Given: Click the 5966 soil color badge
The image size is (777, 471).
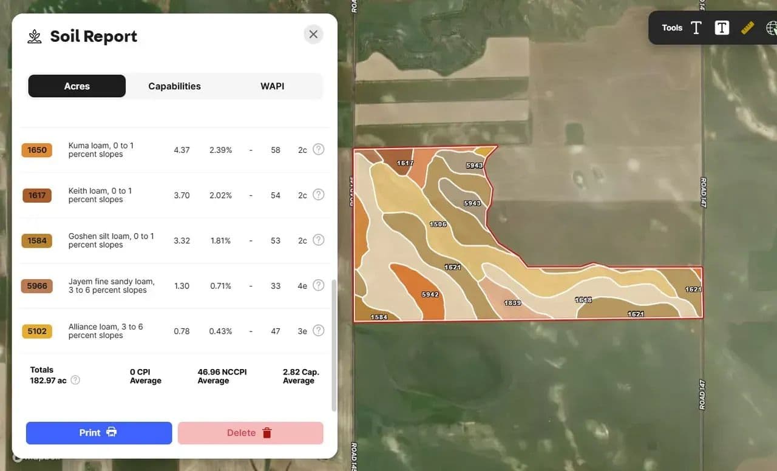Looking at the screenshot, I should 37,286.
